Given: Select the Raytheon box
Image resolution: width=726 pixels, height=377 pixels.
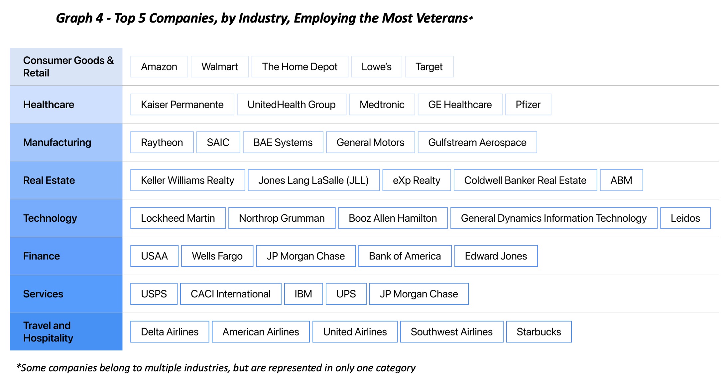Looking at the screenshot, I should [162, 142].
